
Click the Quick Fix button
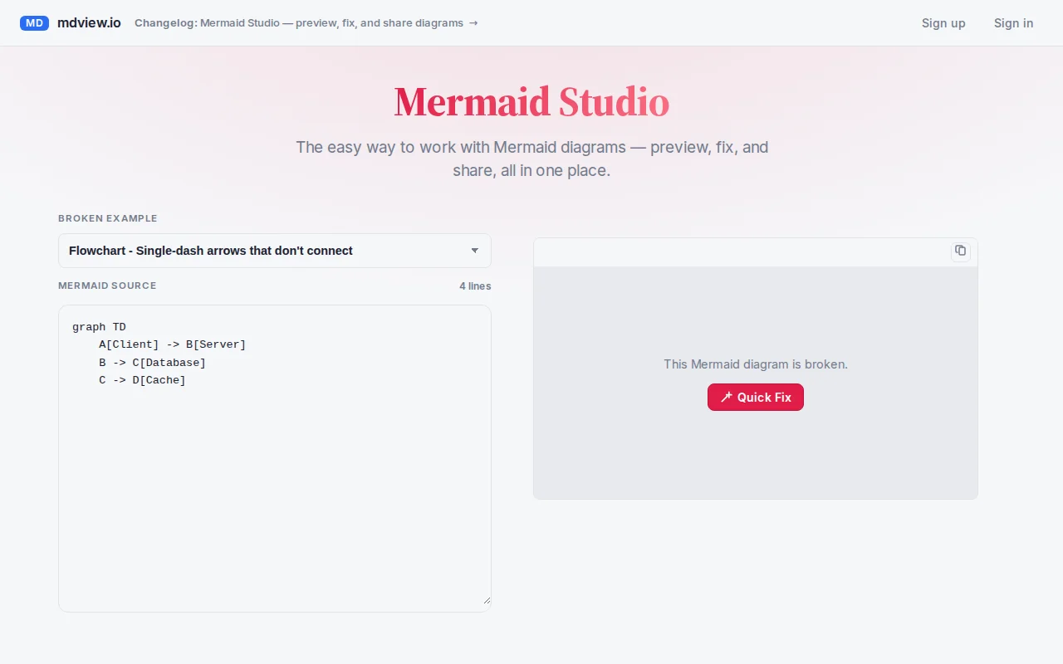(x=756, y=398)
